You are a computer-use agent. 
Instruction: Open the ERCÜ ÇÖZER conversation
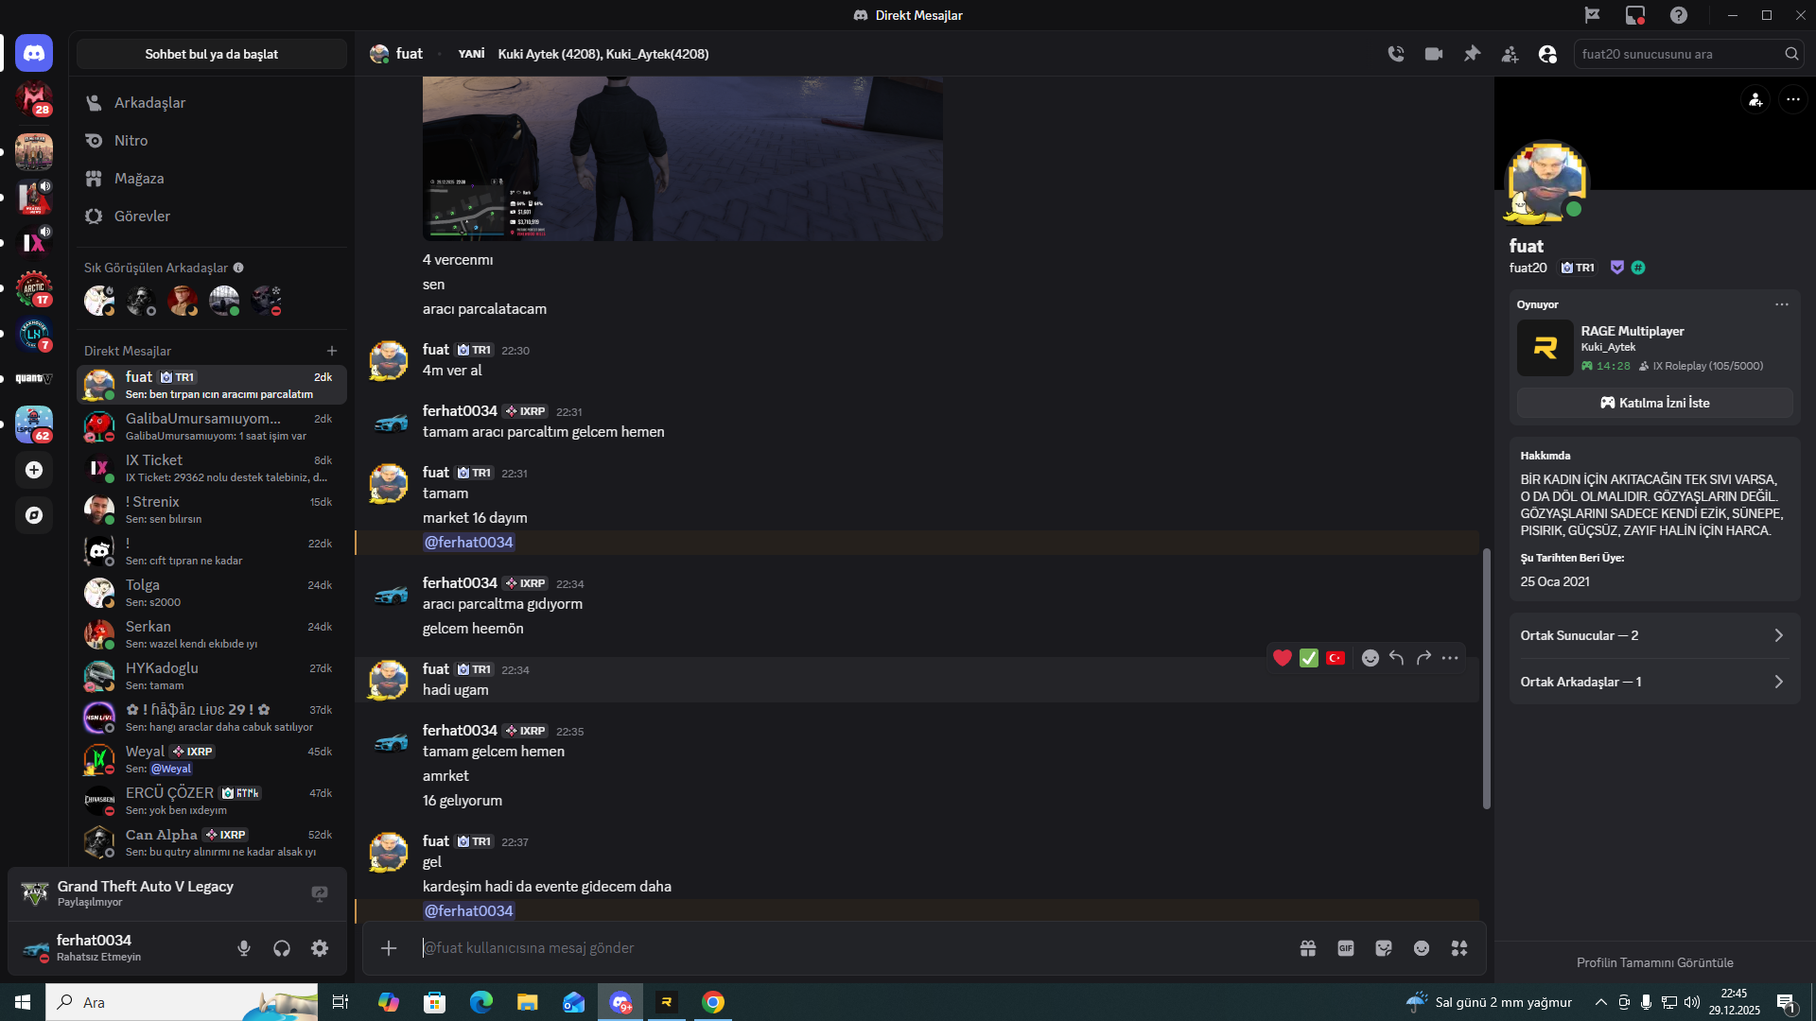point(212,801)
